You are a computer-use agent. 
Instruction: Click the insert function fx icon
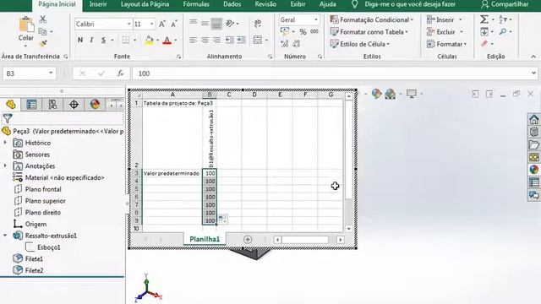(120, 73)
